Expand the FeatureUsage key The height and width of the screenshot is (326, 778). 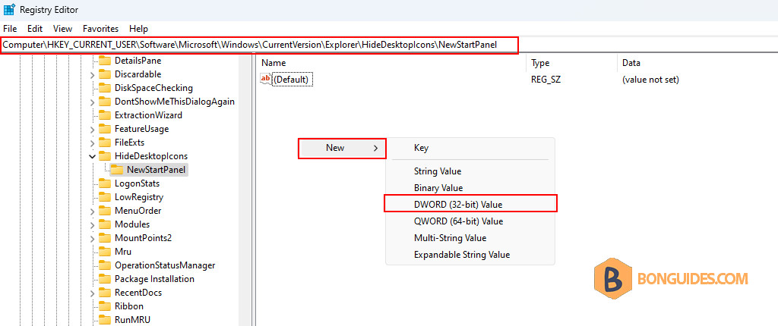tap(92, 130)
